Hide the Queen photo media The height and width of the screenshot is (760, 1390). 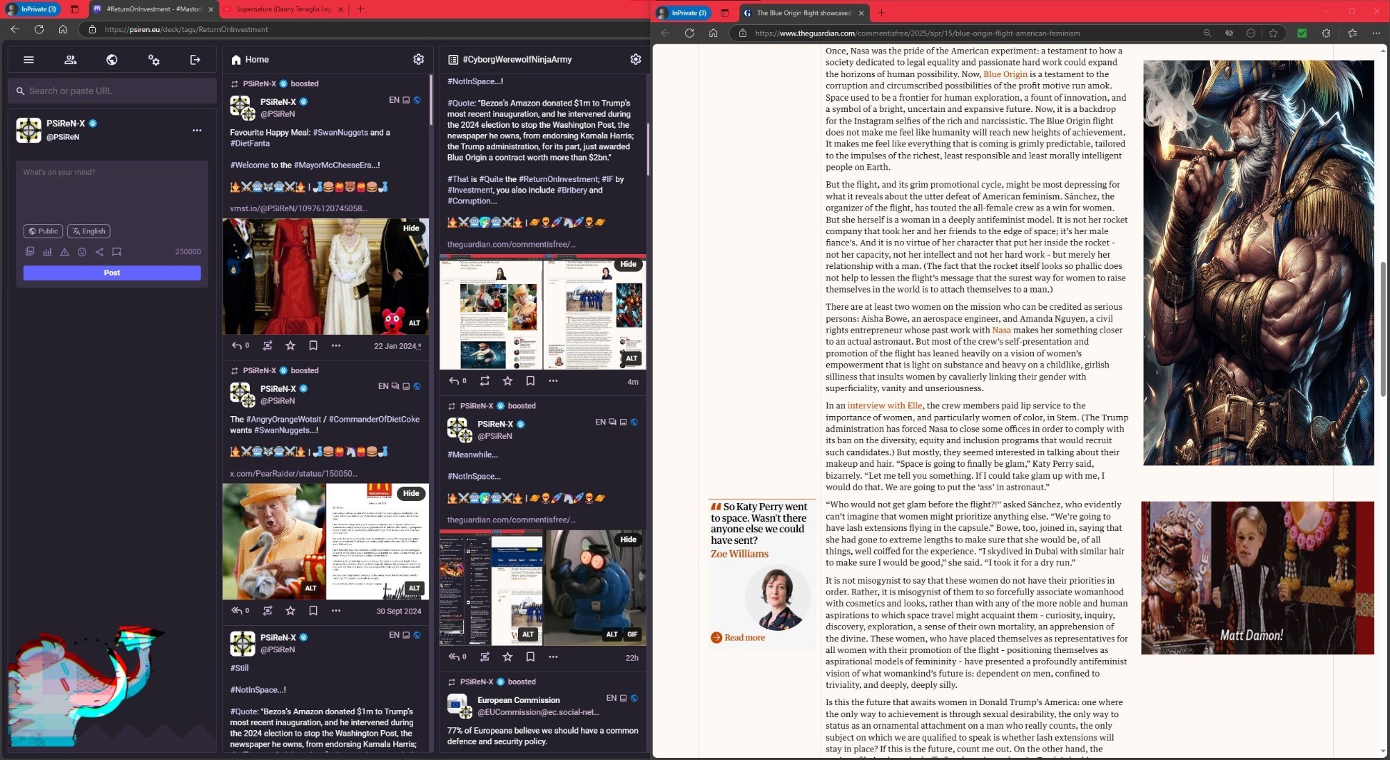[x=411, y=228]
